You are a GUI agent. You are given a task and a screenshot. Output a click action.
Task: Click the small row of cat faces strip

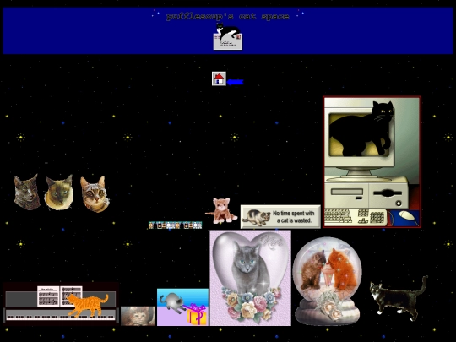point(175,225)
